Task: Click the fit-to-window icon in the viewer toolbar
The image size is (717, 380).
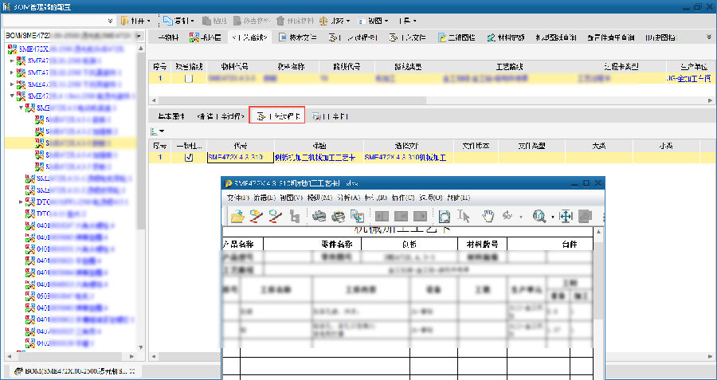Action: 565,216
